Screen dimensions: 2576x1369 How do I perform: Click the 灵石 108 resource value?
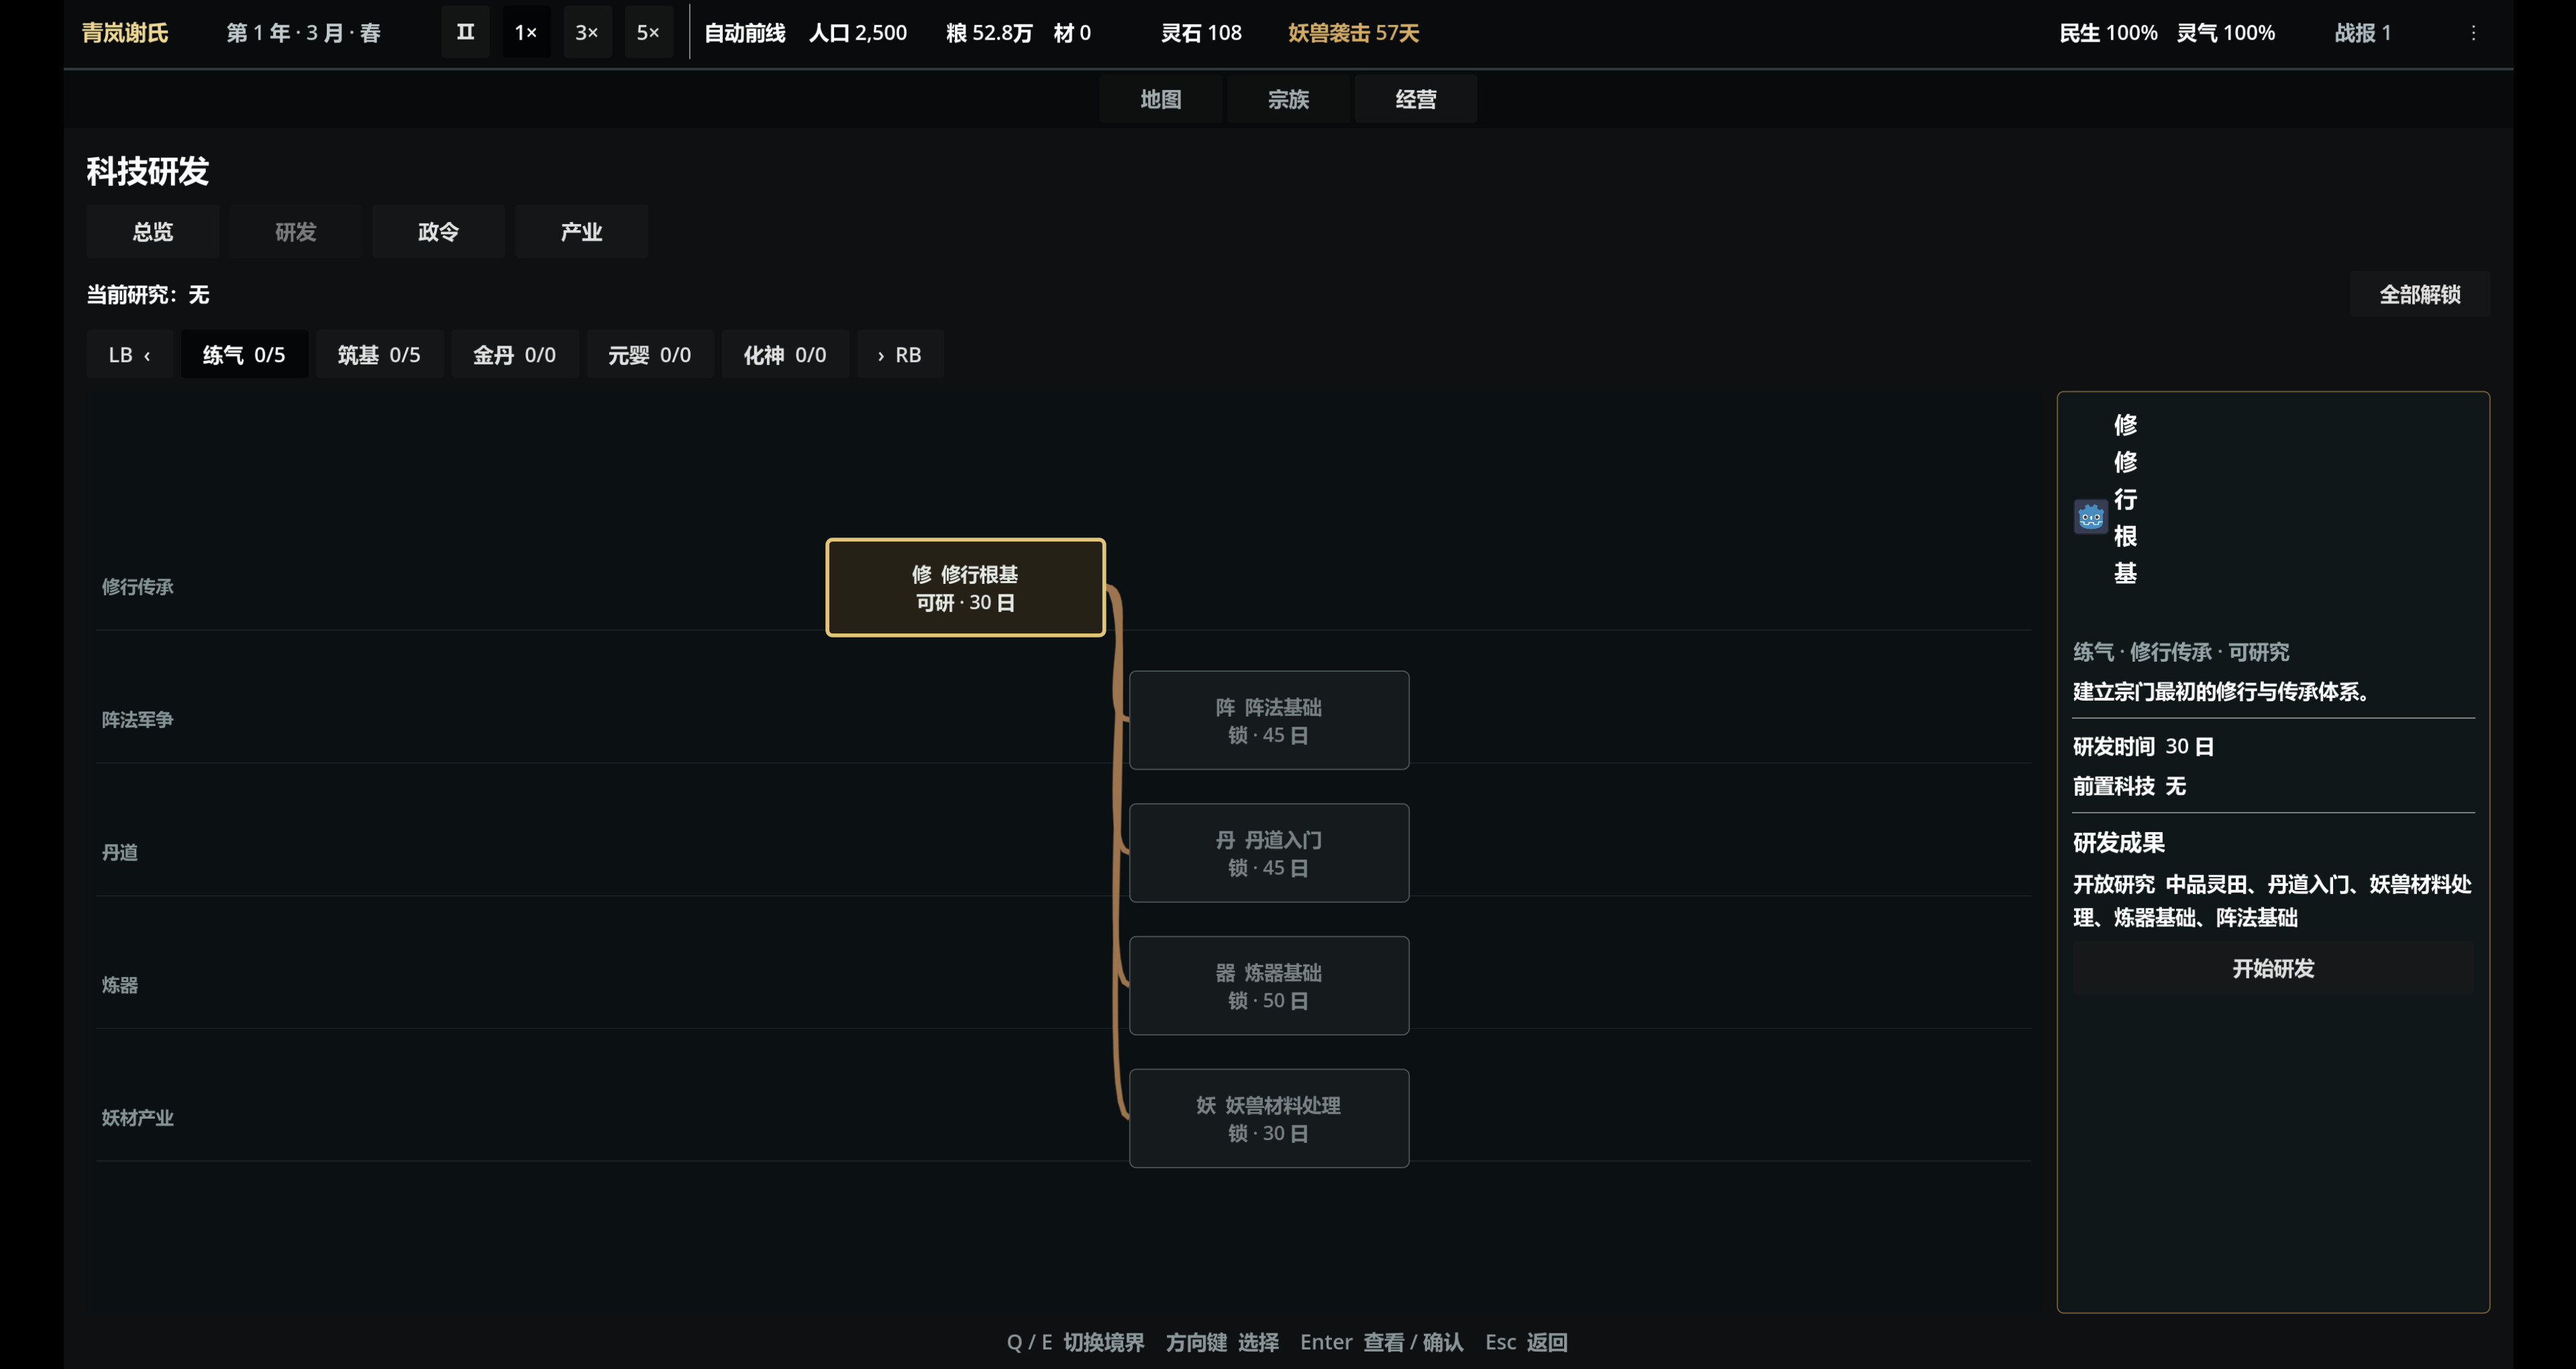tap(1201, 33)
